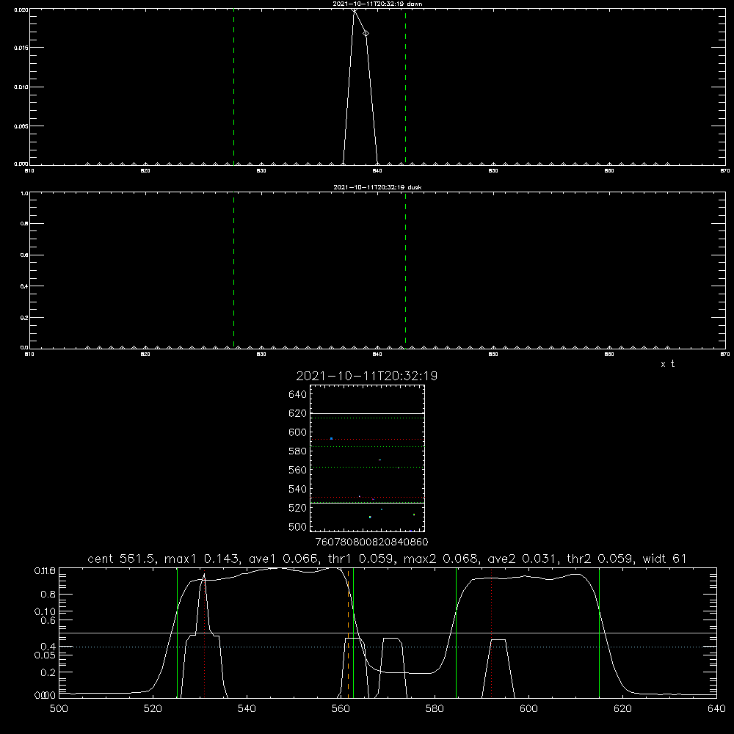Click the '0.2' label on the dusk y-axis
The width and height of the screenshot is (734, 734).
(24, 318)
